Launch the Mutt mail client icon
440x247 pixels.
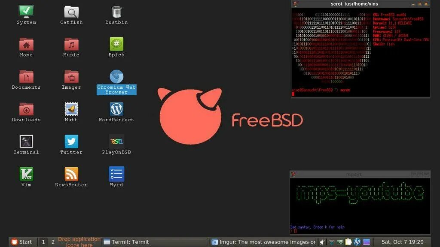tap(71, 112)
